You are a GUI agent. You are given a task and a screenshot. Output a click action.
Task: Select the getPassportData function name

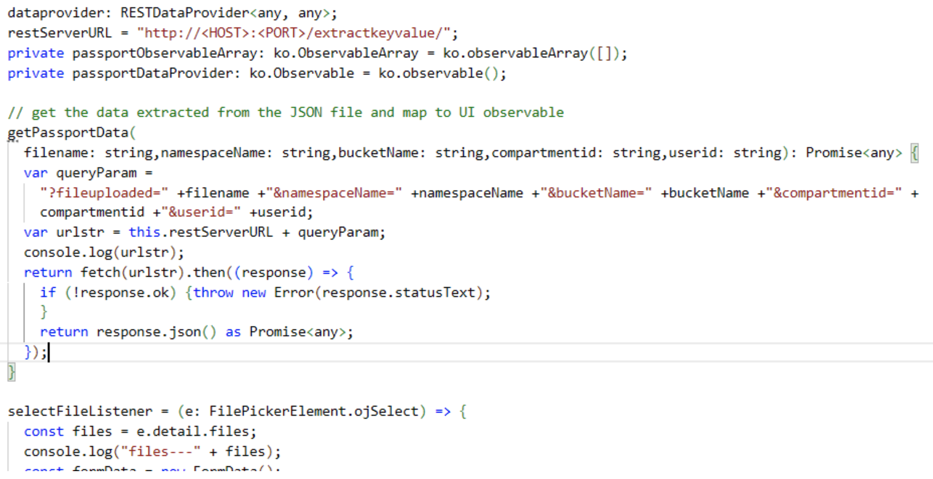point(67,133)
